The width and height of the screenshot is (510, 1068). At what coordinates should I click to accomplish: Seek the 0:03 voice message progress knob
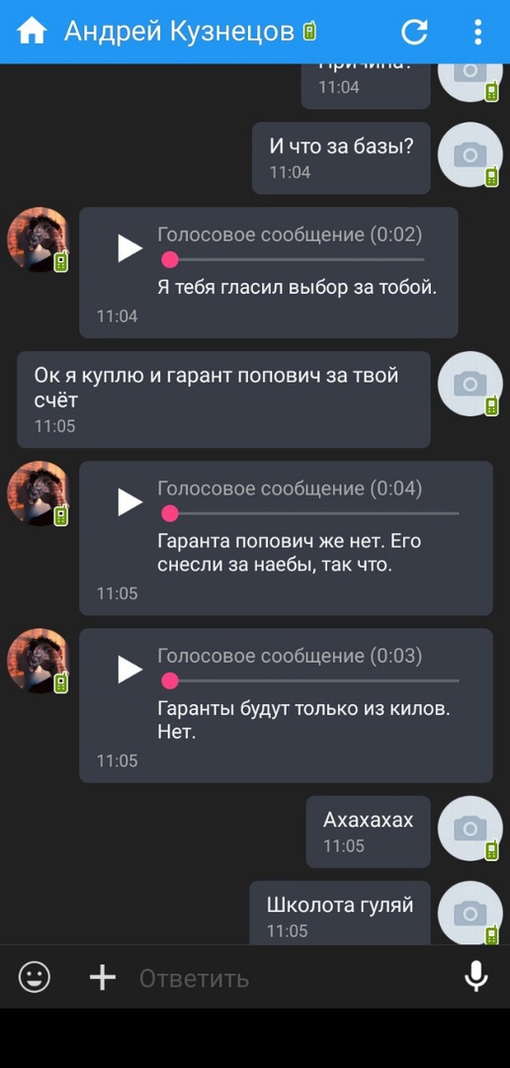(170, 680)
